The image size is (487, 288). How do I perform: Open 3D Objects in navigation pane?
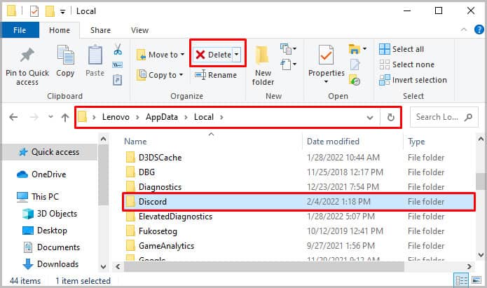pyautogui.click(x=50, y=214)
